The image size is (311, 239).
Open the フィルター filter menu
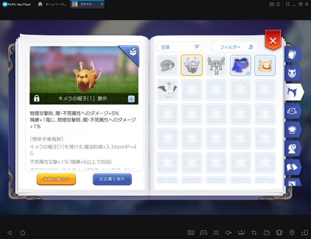pyautogui.click(x=234, y=47)
